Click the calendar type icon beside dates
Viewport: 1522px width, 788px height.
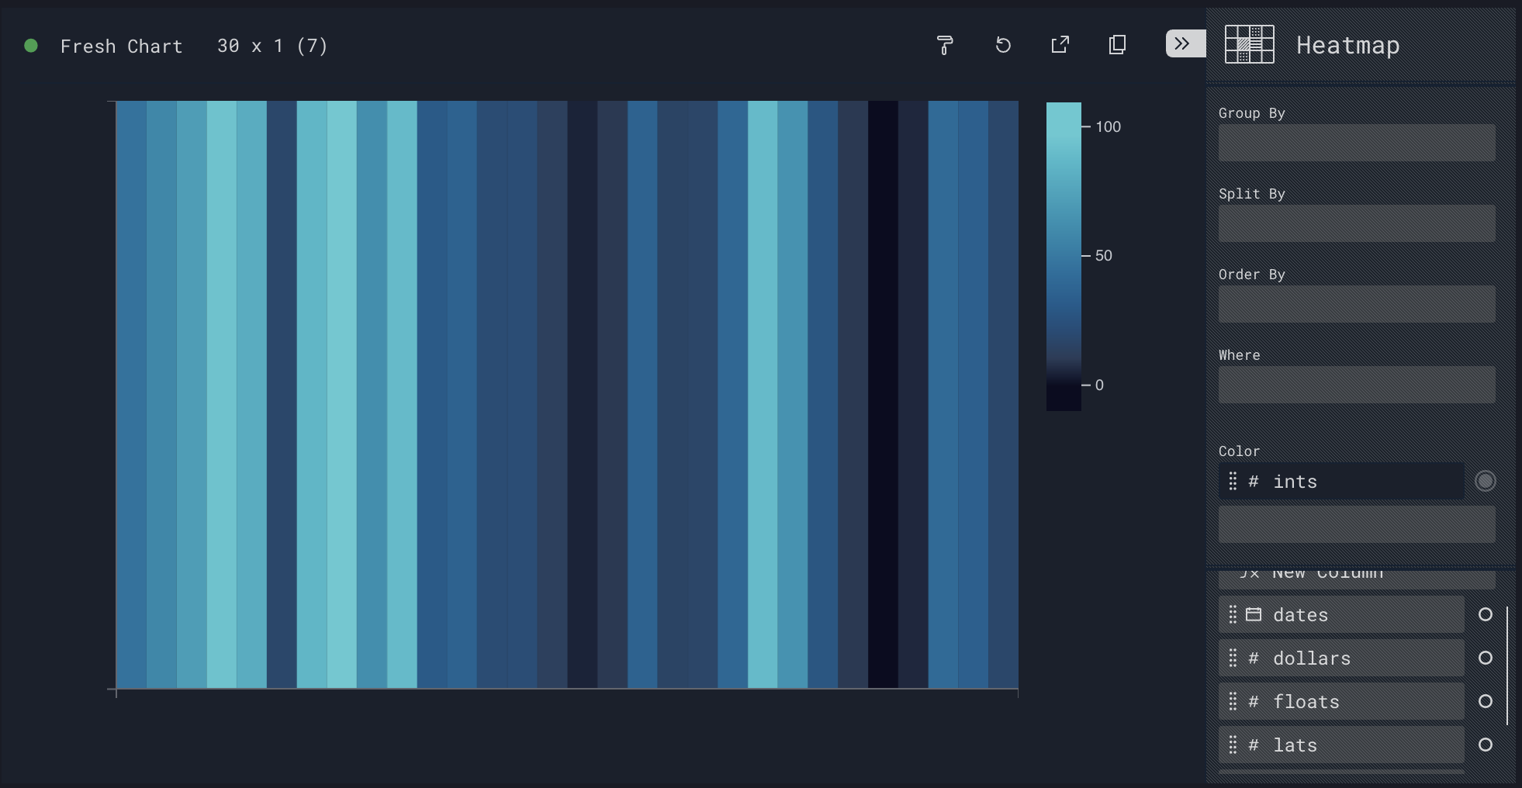coord(1254,615)
